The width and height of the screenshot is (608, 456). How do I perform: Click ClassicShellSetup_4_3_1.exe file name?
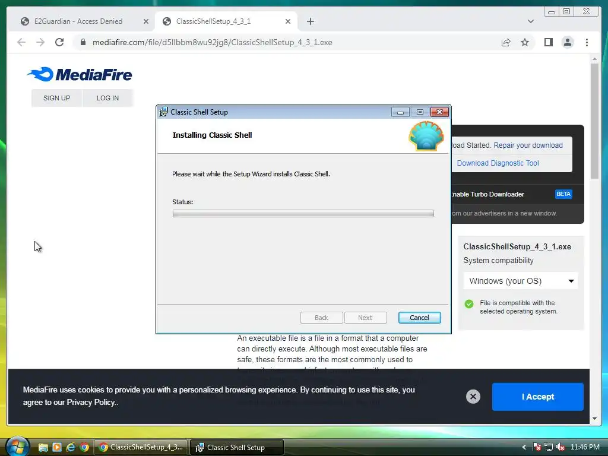(517, 246)
